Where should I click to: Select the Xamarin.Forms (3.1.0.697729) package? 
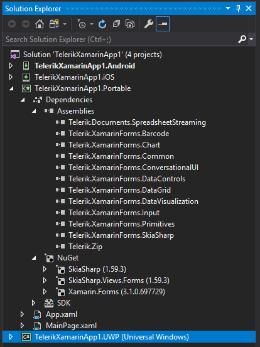coord(116,292)
